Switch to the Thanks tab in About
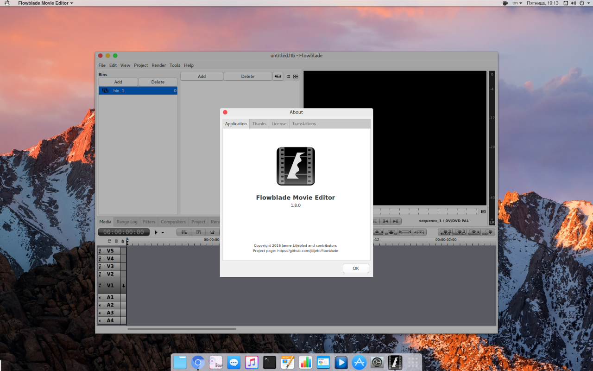 tap(259, 124)
